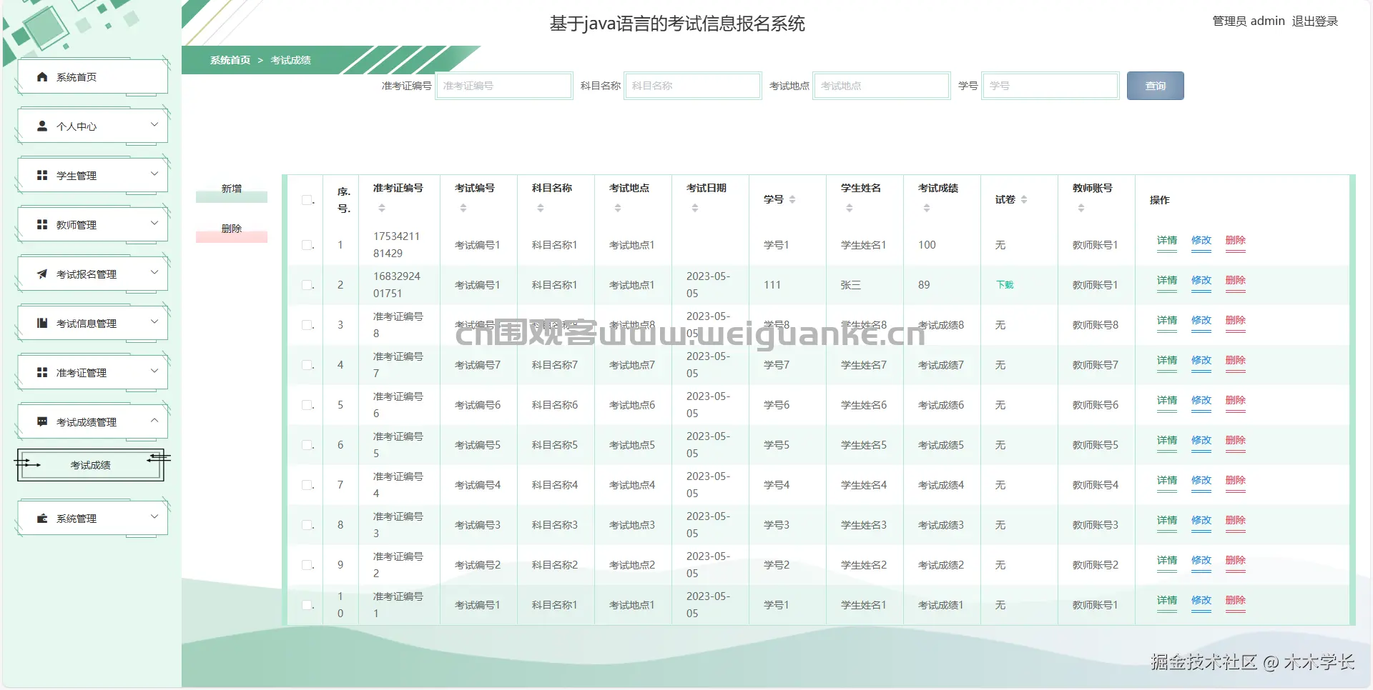Expand 教师管理 menu chevron

[x=154, y=223]
